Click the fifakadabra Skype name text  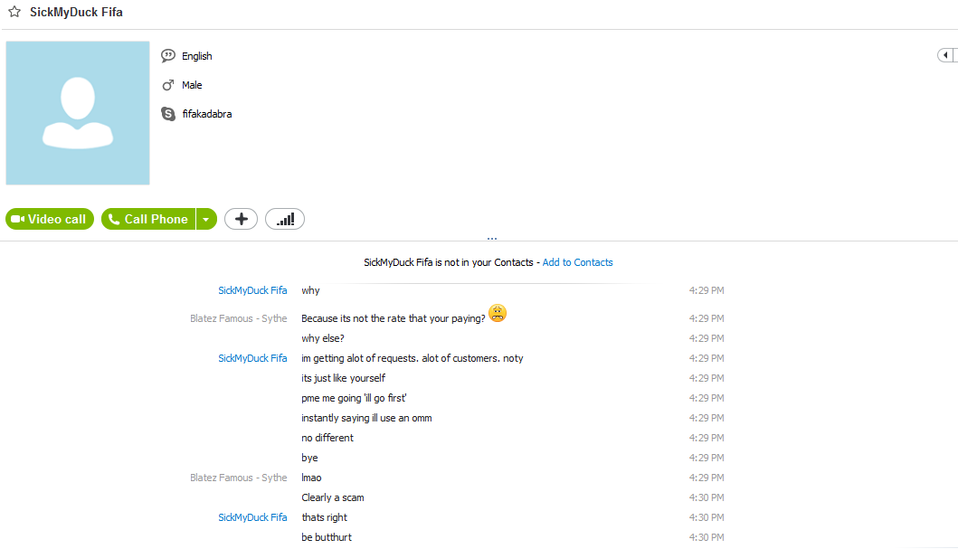[207, 114]
